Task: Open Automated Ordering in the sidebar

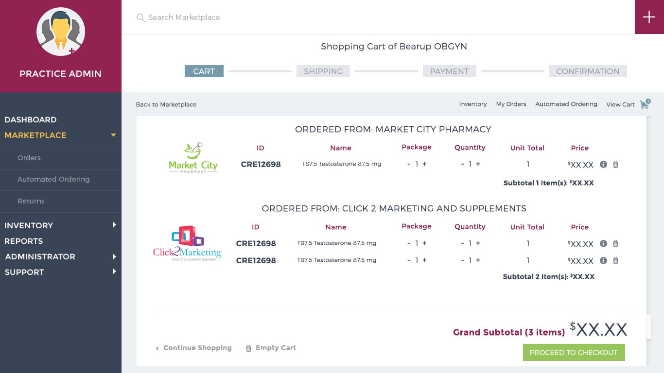Action: (53, 179)
